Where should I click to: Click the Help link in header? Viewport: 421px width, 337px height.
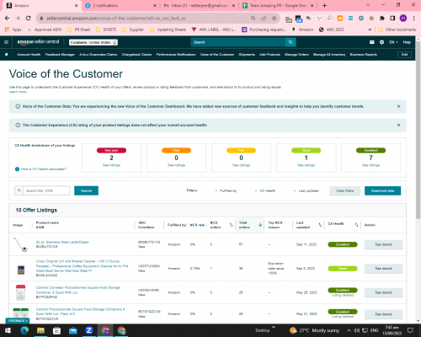[407, 42]
